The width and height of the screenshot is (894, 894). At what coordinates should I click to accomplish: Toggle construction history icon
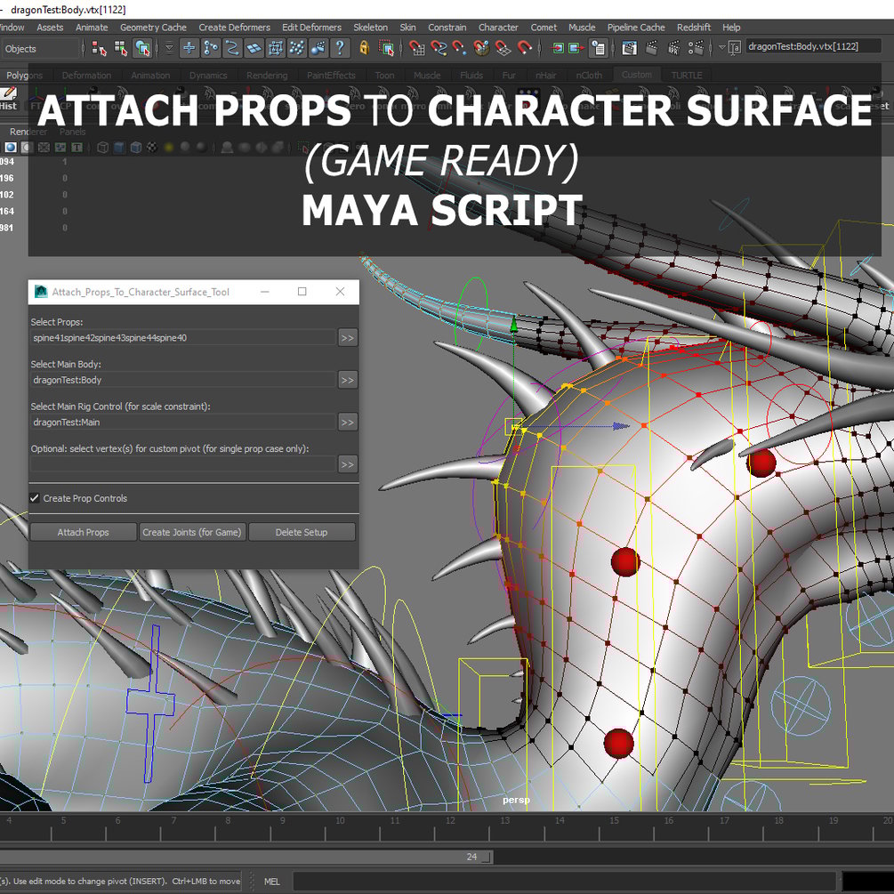pos(598,49)
